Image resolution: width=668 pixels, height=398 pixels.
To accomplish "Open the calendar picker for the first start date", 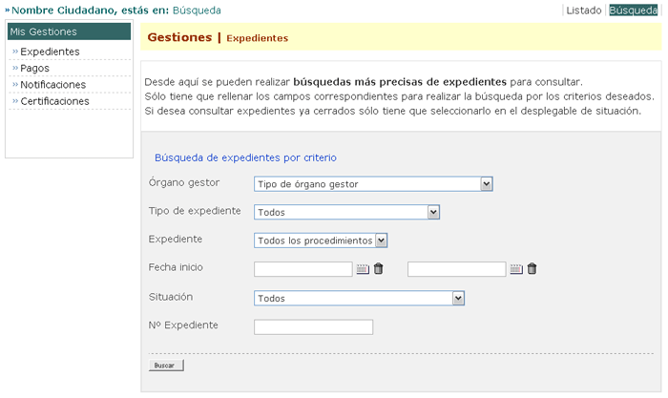I will click(x=363, y=269).
